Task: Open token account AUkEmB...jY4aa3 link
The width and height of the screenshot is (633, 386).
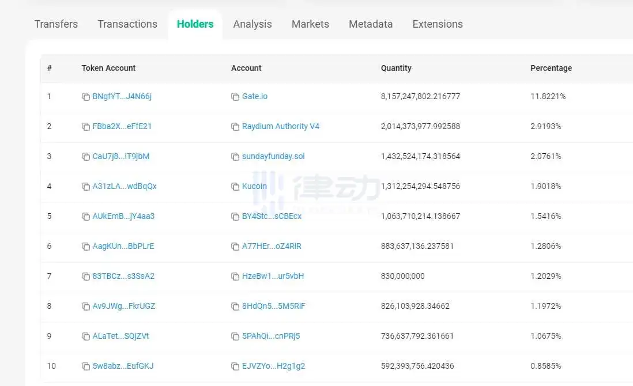Action: point(123,216)
